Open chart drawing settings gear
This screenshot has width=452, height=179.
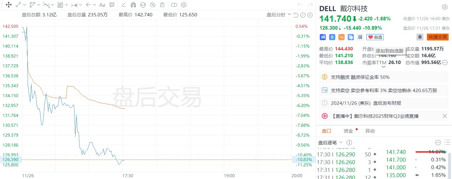pos(184,5)
